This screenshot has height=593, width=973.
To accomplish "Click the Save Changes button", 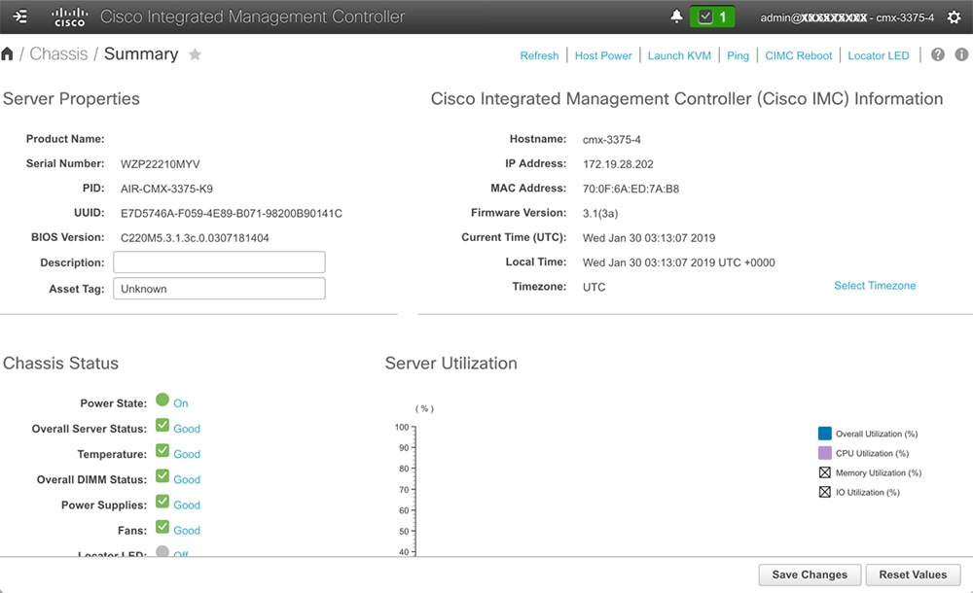I will (x=810, y=575).
